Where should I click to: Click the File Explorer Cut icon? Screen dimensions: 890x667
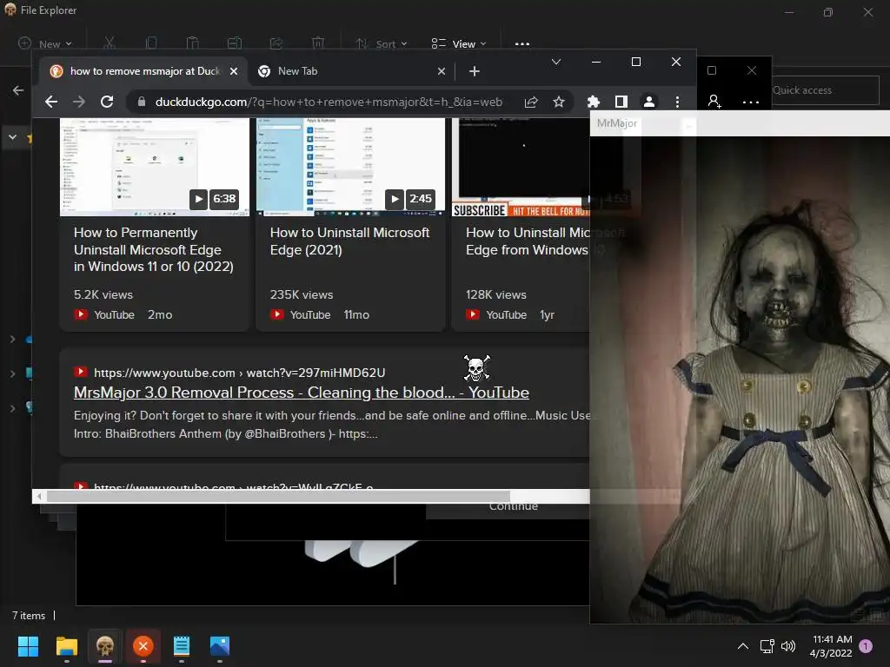coord(110,43)
